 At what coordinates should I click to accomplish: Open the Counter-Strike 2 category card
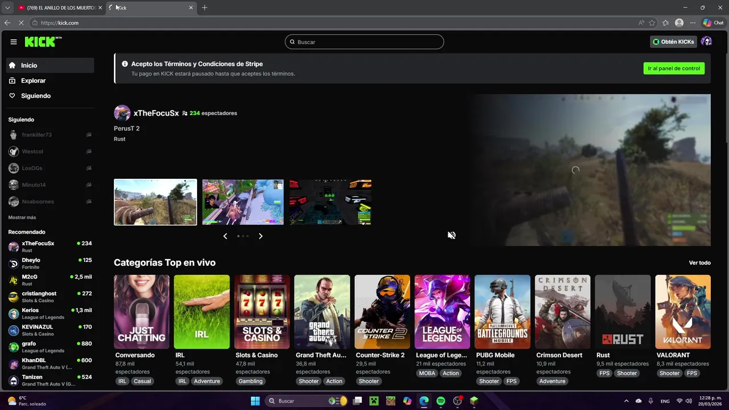coord(382,312)
